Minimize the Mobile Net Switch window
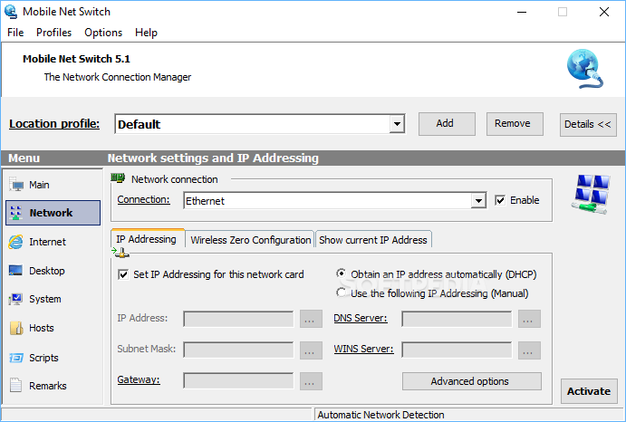626x422 pixels. tap(522, 12)
